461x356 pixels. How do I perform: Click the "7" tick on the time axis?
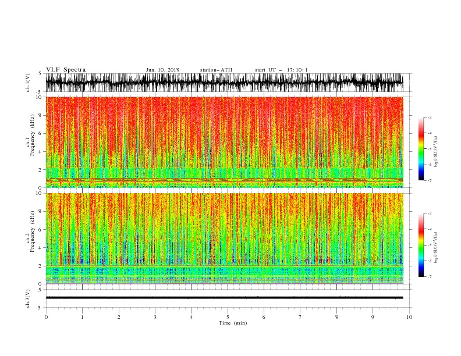(300, 317)
